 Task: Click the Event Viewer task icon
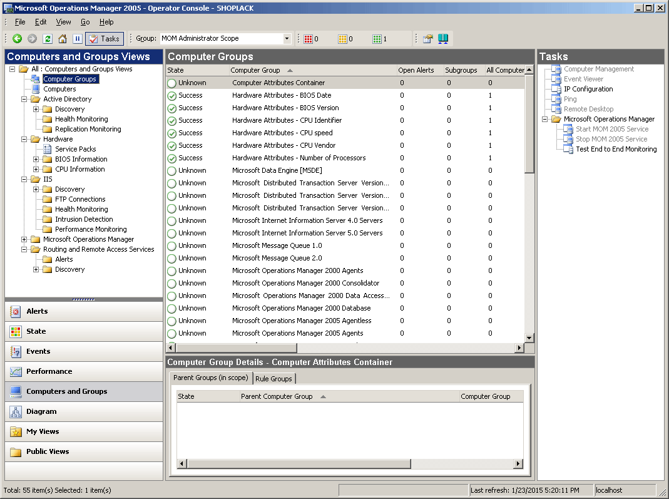556,79
